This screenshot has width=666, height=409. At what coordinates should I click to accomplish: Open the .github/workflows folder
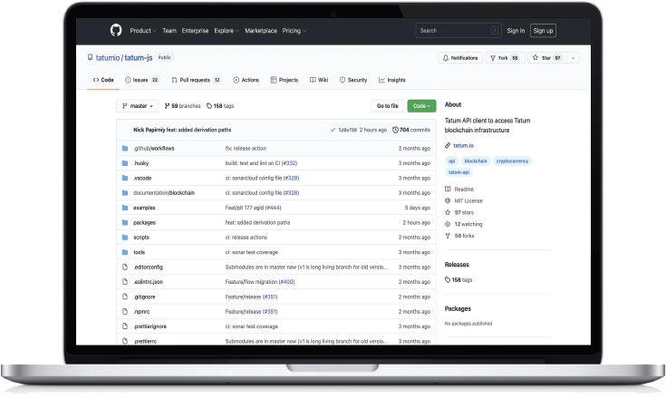pyautogui.click(x=154, y=149)
